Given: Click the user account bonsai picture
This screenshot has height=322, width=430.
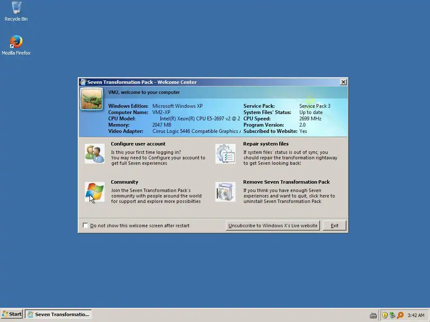Looking at the screenshot, I should point(92,99).
